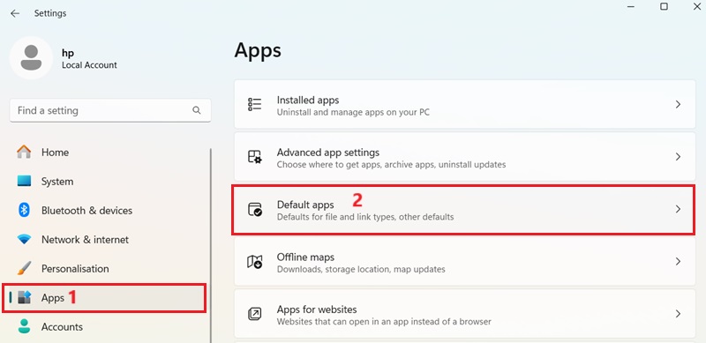706x343 pixels.
Task: Click the hp user profile avatar
Action: 31,58
